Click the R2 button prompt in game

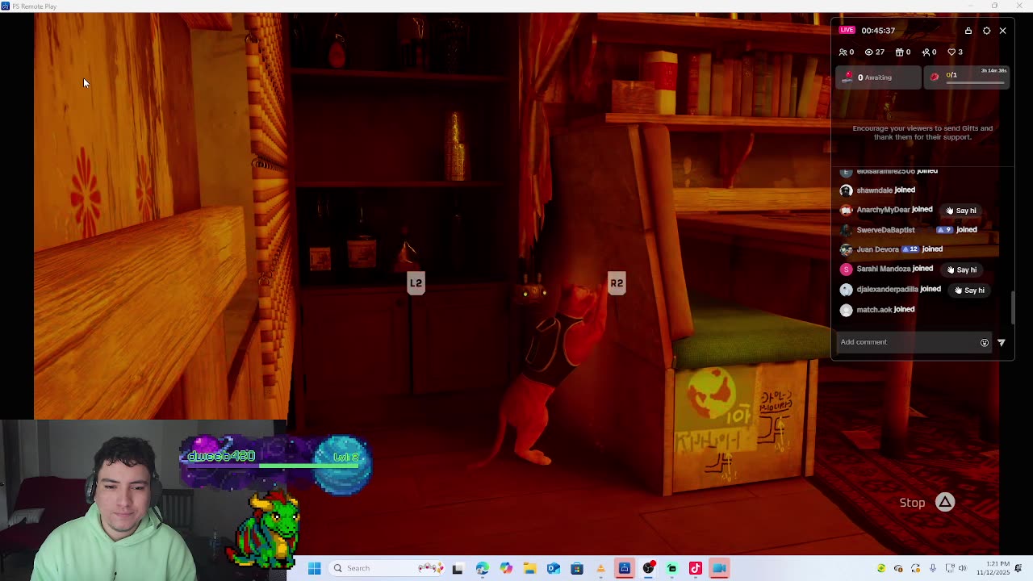pos(617,283)
